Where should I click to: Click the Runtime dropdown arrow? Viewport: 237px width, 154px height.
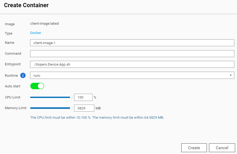pyautogui.click(x=231, y=75)
